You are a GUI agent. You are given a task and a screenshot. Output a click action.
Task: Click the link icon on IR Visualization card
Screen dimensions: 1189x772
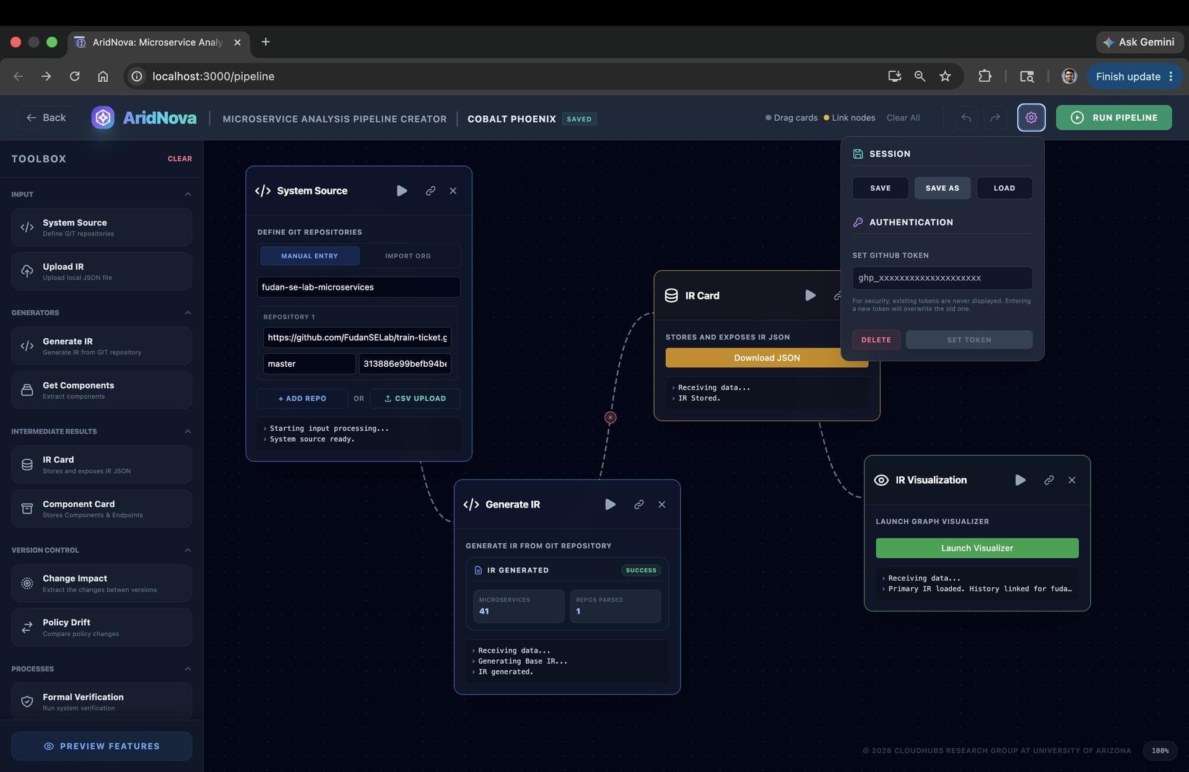[x=1049, y=480]
